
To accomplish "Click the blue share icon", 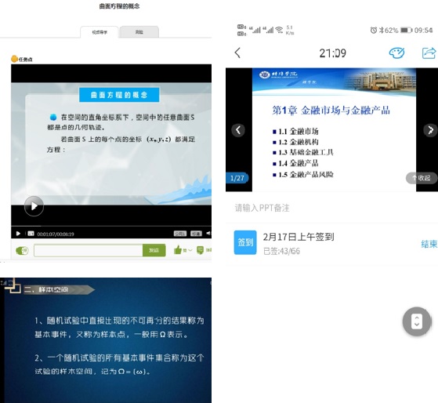I will [x=429, y=53].
